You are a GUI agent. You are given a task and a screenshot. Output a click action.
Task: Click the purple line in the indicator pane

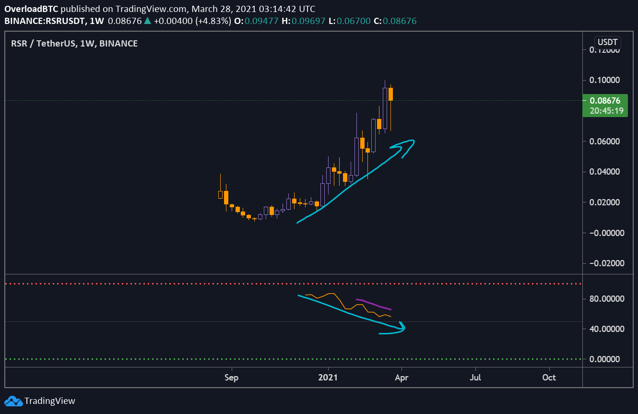(x=374, y=304)
